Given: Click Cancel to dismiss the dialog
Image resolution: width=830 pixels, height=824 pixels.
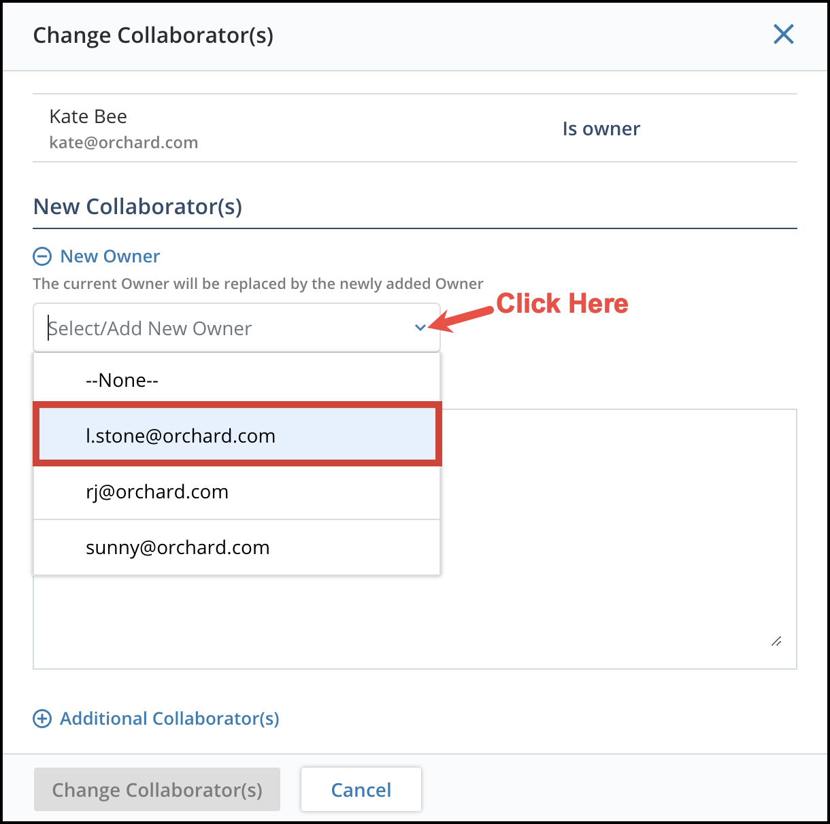Looking at the screenshot, I should pyautogui.click(x=361, y=789).
